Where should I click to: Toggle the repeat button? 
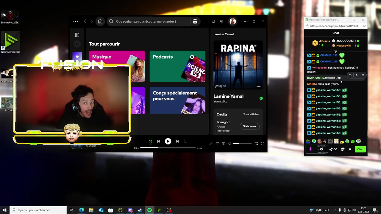tap(185, 141)
